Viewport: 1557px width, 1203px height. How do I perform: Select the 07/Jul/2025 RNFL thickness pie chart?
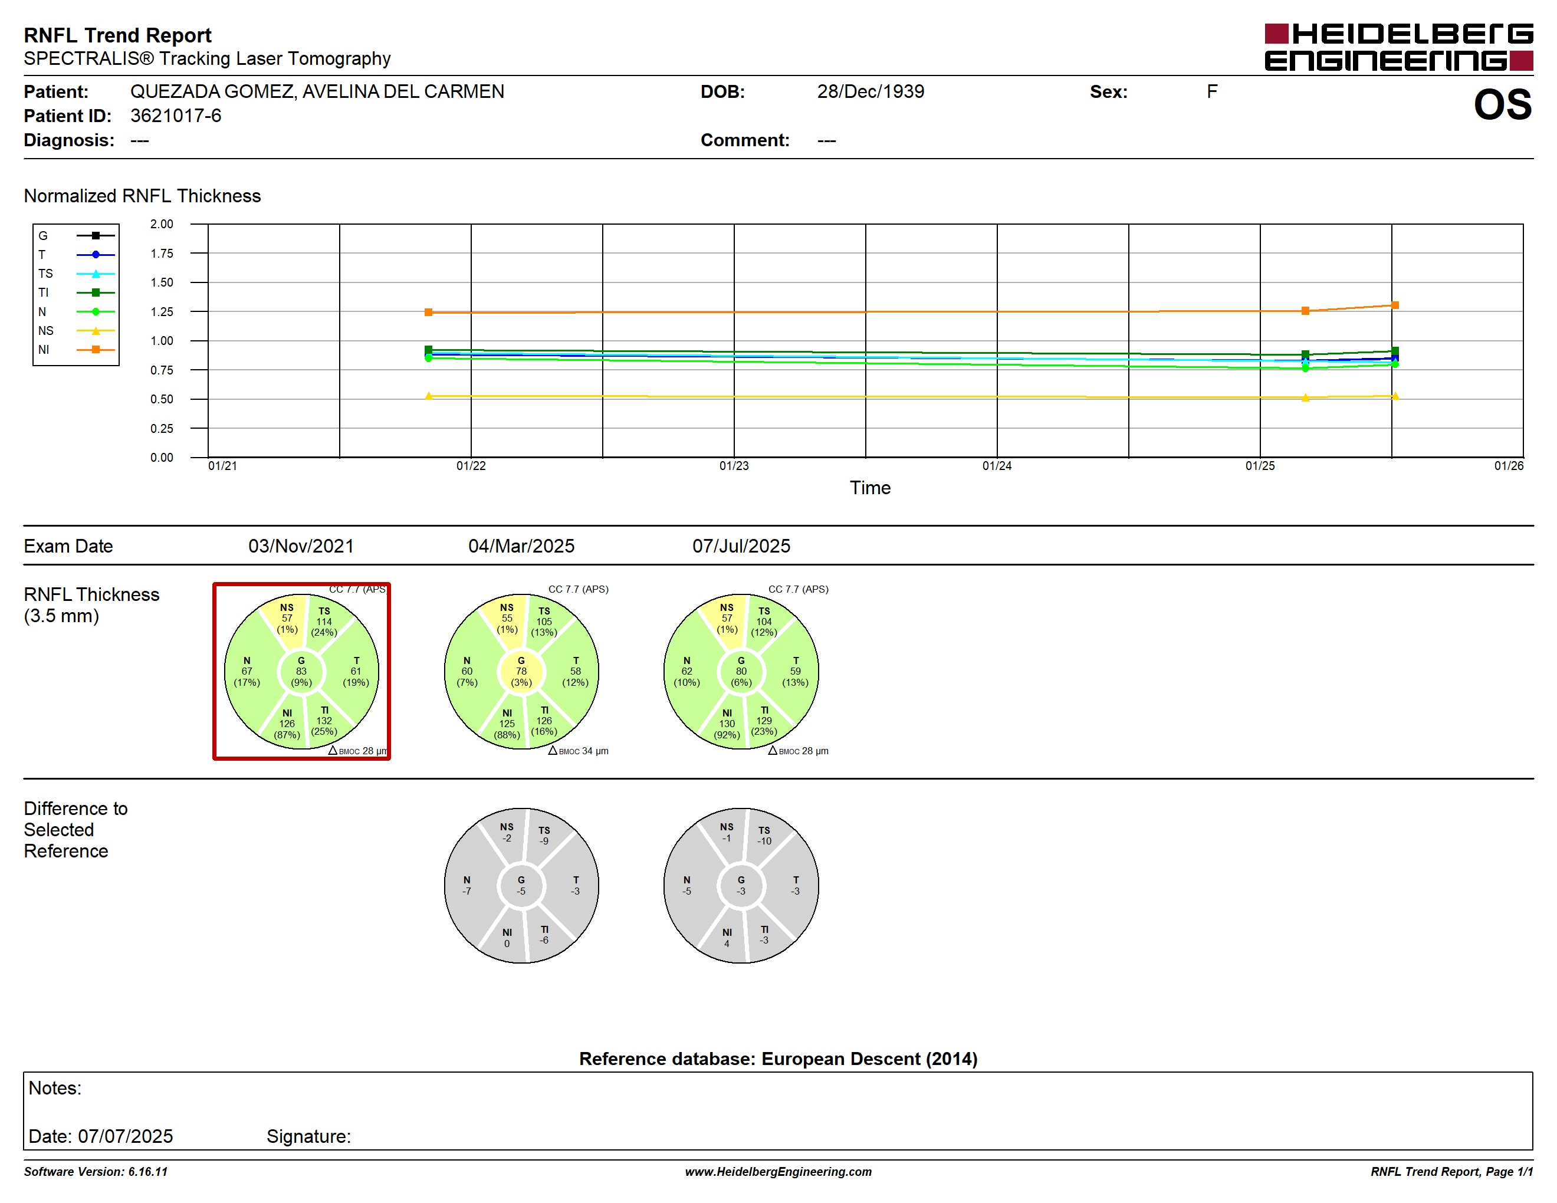[741, 671]
